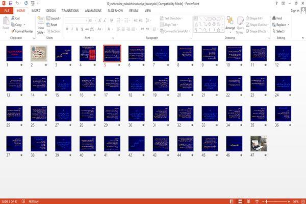Screen dimensions: 306x204
Task: Open Shape Effects dropdown
Action: (x=257, y=31)
